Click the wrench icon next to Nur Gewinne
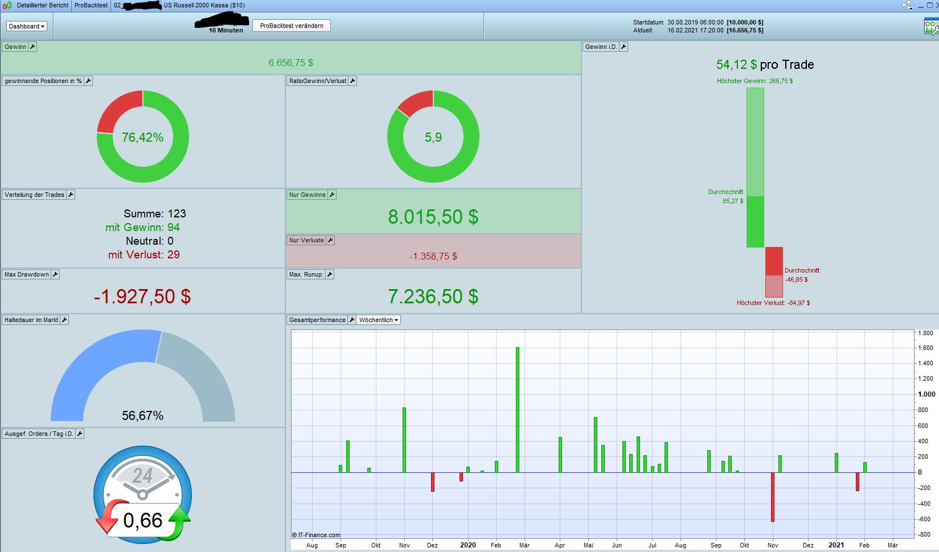The height and width of the screenshot is (552, 939). pos(332,195)
